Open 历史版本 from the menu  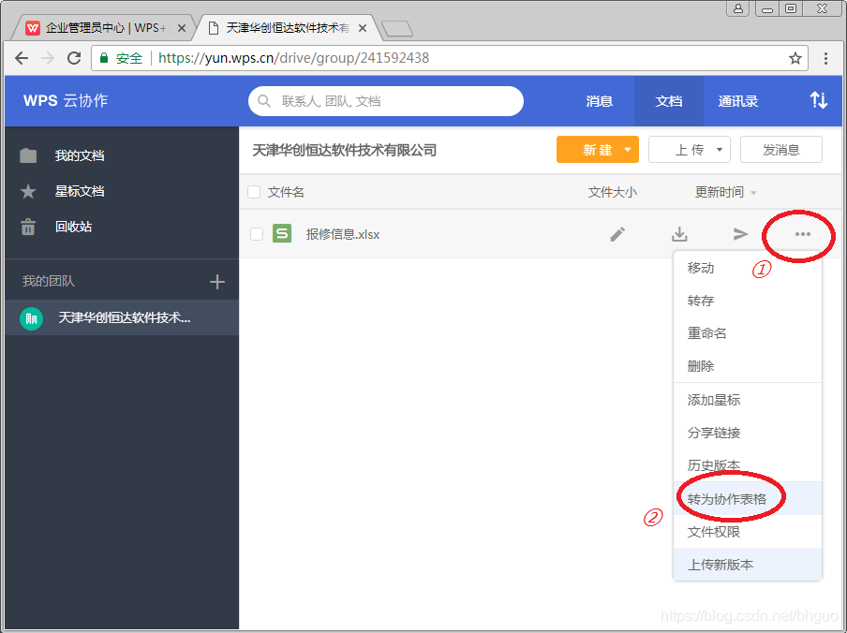click(748, 465)
